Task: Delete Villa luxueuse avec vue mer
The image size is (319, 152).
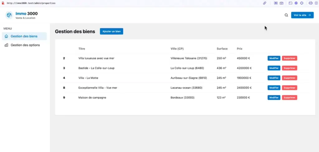Action: pyautogui.click(x=289, y=58)
